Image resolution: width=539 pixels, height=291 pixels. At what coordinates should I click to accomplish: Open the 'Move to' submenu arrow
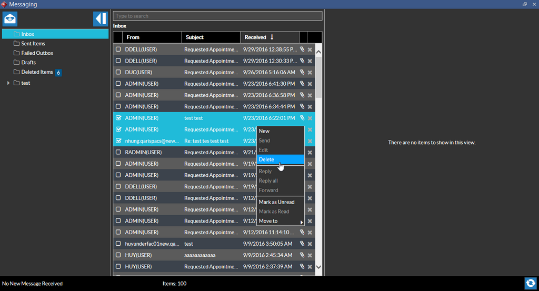point(302,222)
